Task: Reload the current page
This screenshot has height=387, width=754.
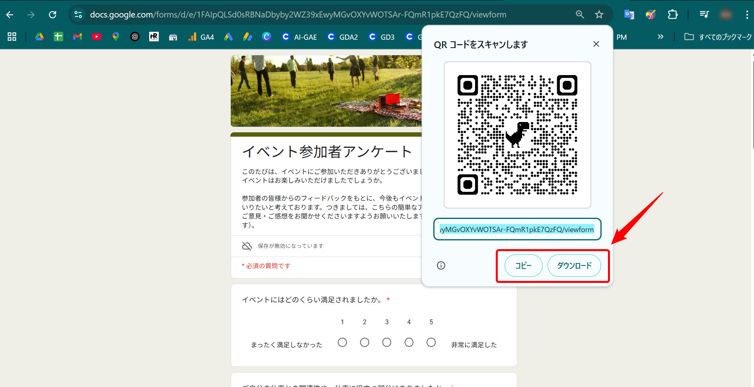Action: 53,14
